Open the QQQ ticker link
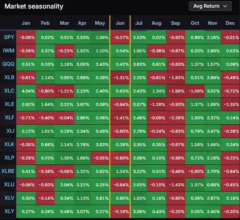 coord(8,64)
